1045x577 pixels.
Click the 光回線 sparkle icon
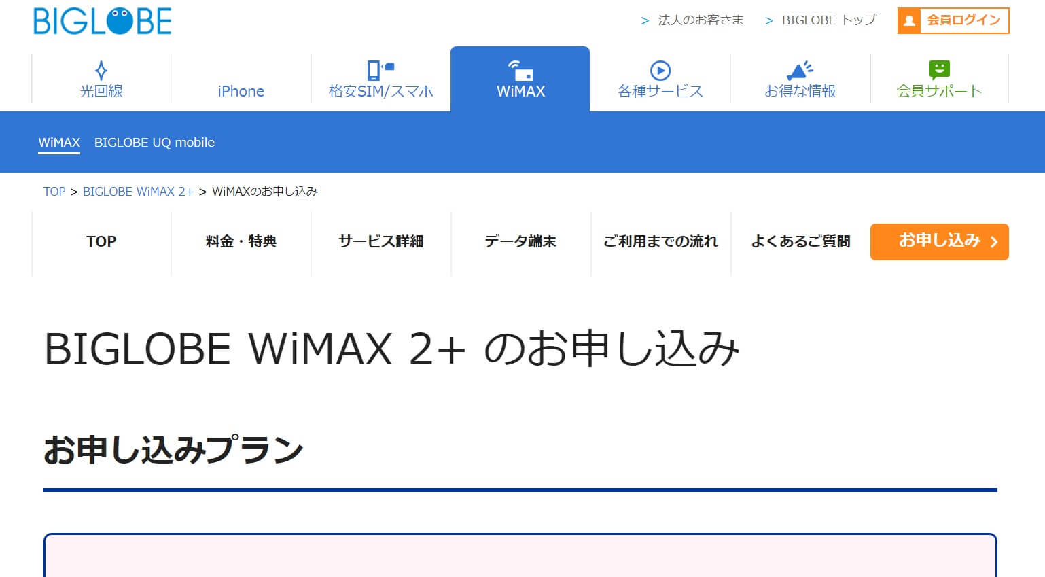[101, 71]
